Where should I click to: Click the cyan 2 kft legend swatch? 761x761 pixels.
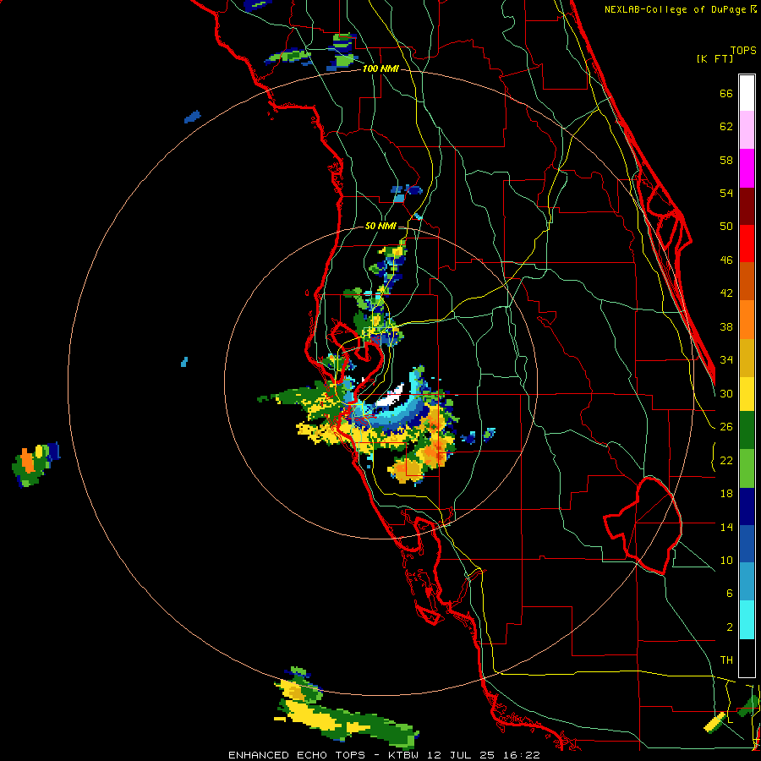(x=747, y=620)
